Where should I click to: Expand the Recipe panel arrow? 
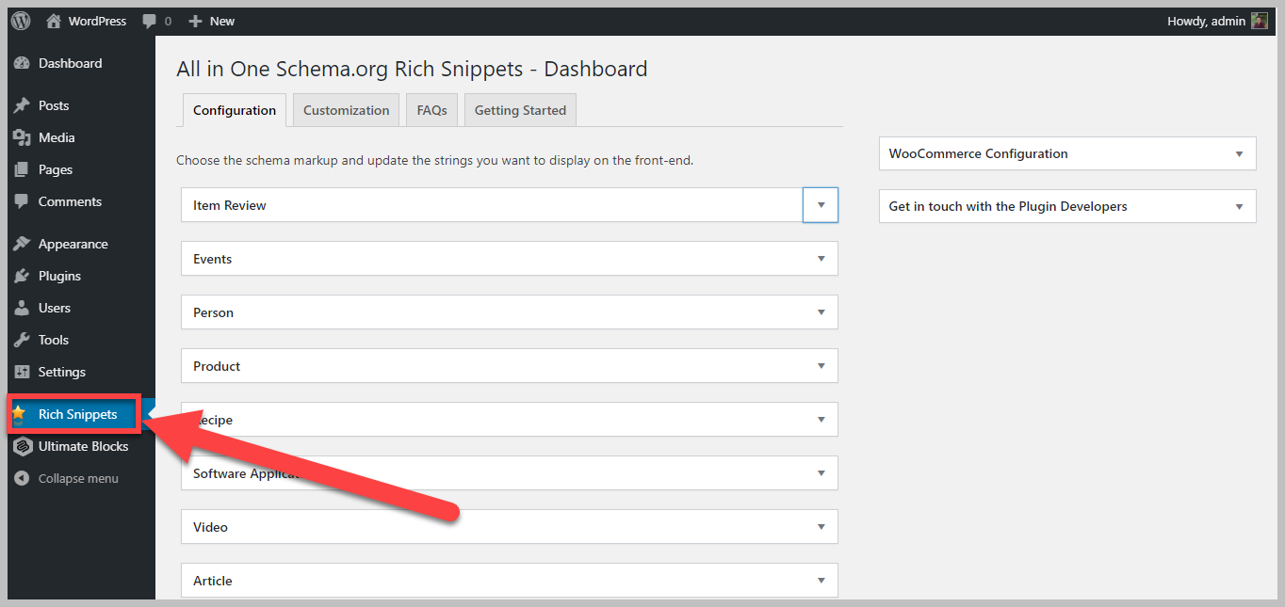[x=821, y=419]
